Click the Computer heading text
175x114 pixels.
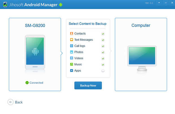click(x=141, y=25)
